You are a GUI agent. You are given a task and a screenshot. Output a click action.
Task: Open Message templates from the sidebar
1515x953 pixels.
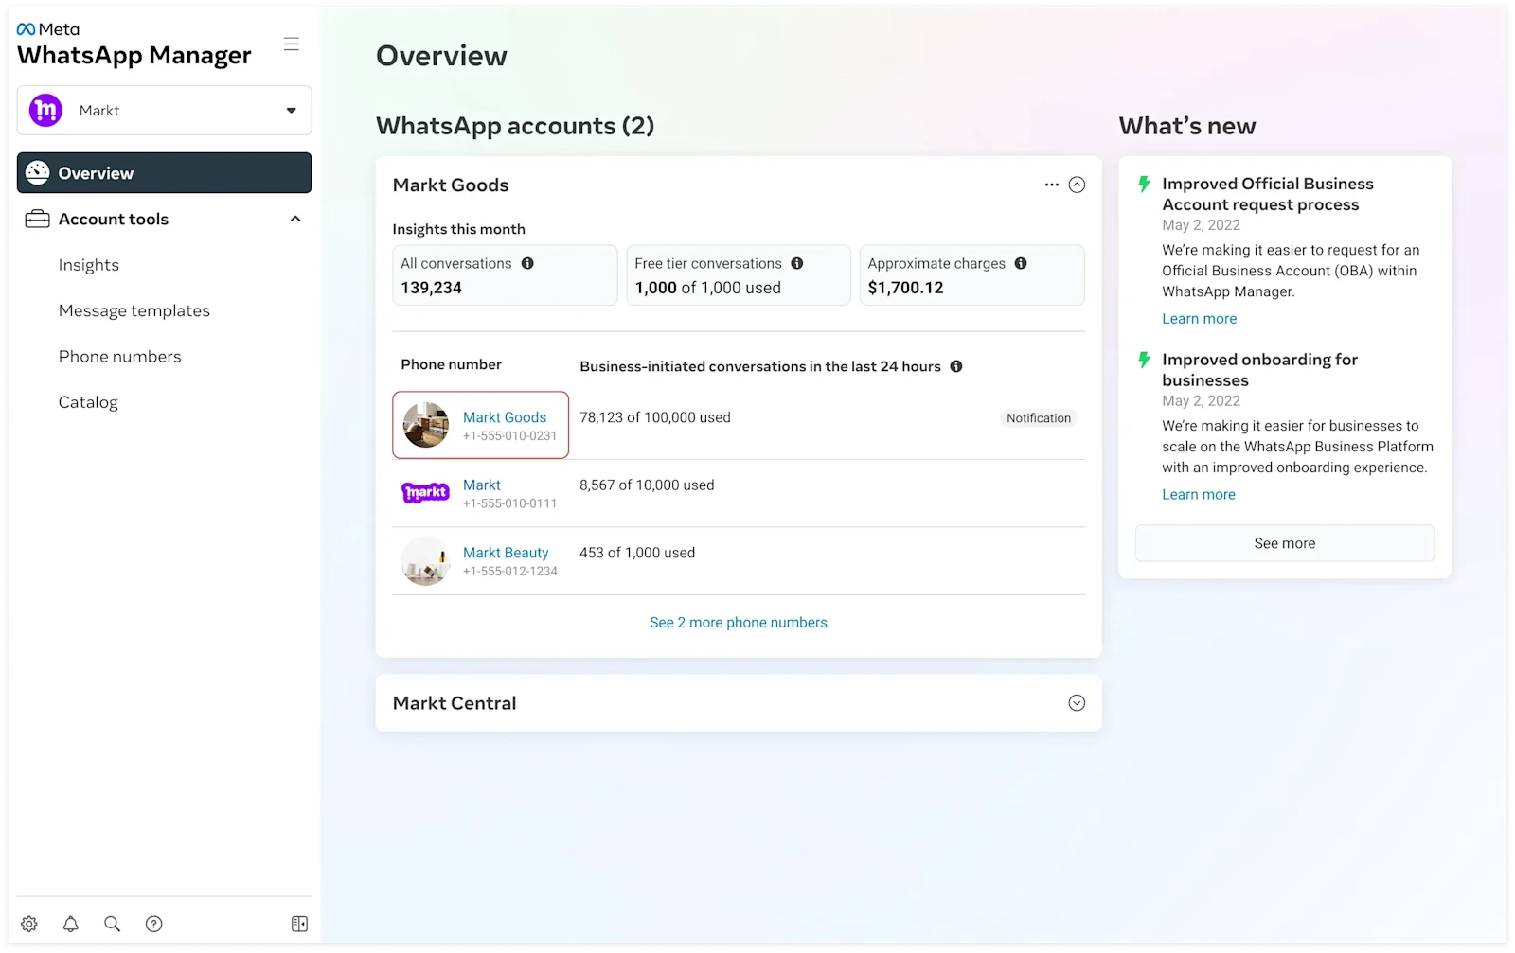134,309
